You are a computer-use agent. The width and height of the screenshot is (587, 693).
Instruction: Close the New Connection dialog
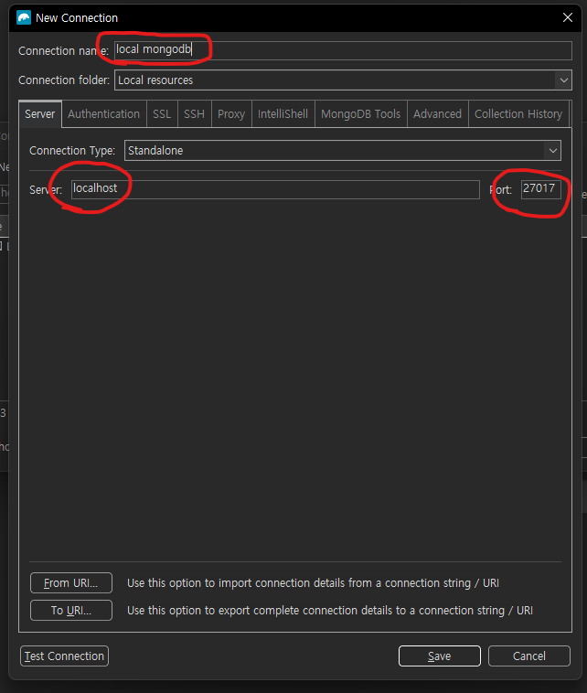tap(568, 17)
